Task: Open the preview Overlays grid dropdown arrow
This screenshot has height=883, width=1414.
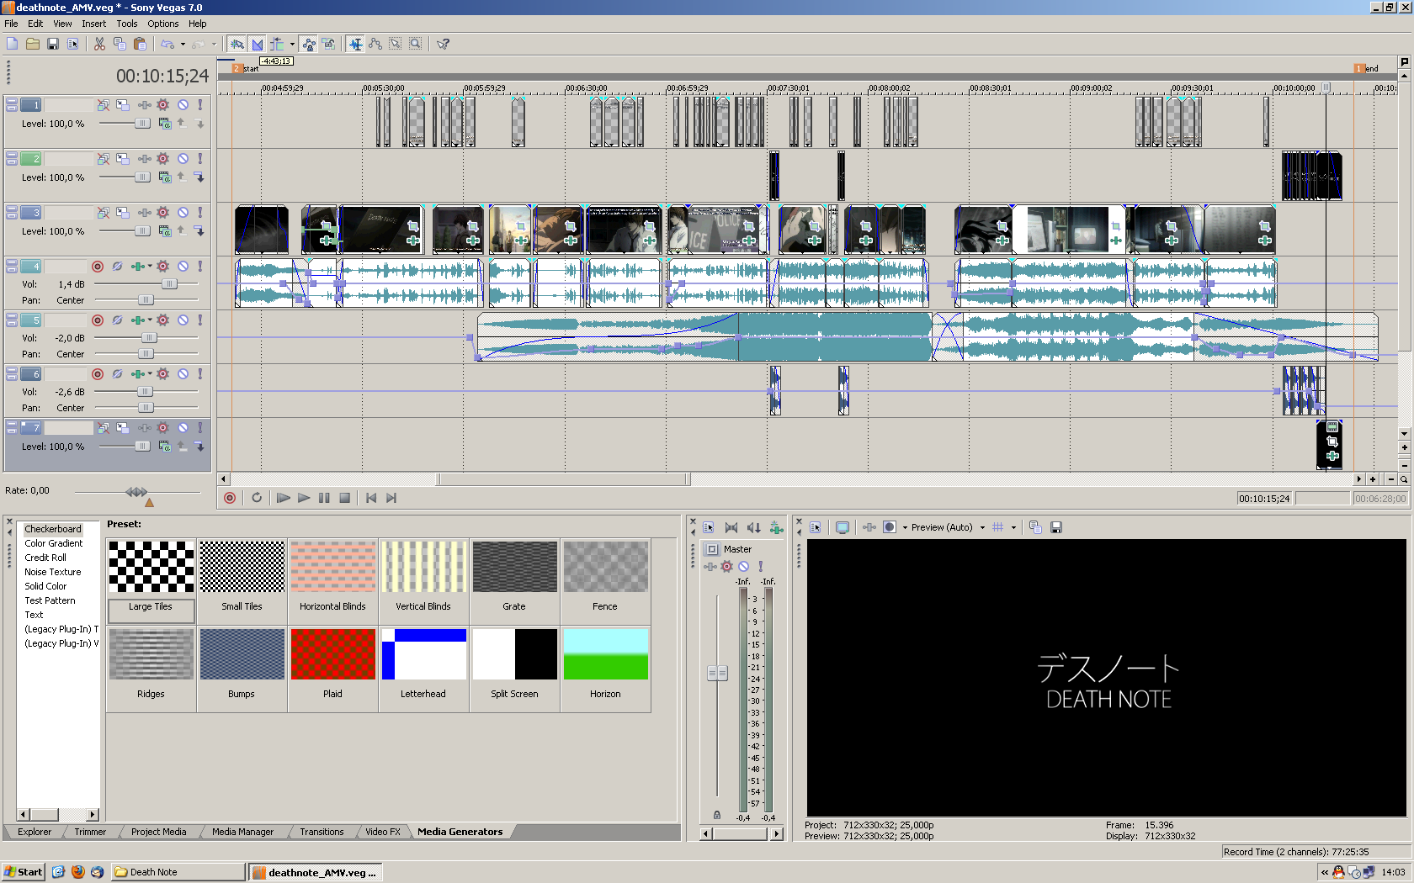Action: point(1013,528)
